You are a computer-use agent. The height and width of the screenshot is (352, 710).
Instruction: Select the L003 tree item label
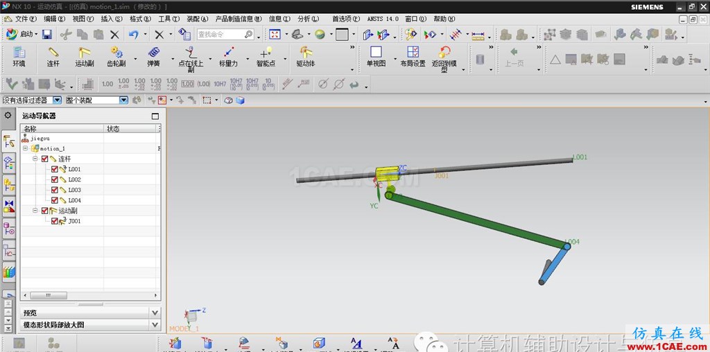click(x=74, y=190)
